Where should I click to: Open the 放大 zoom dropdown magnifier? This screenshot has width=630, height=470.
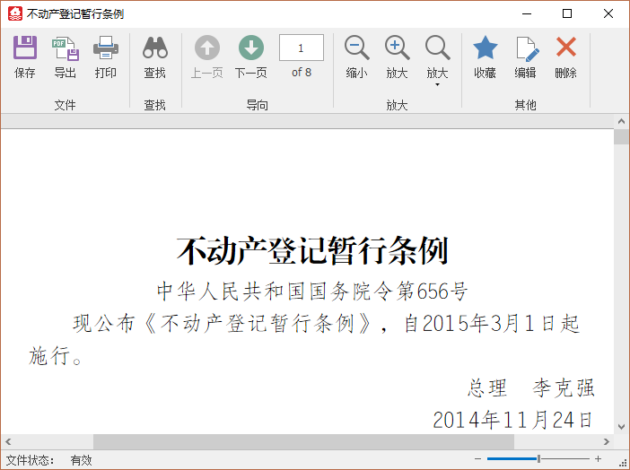(438, 48)
